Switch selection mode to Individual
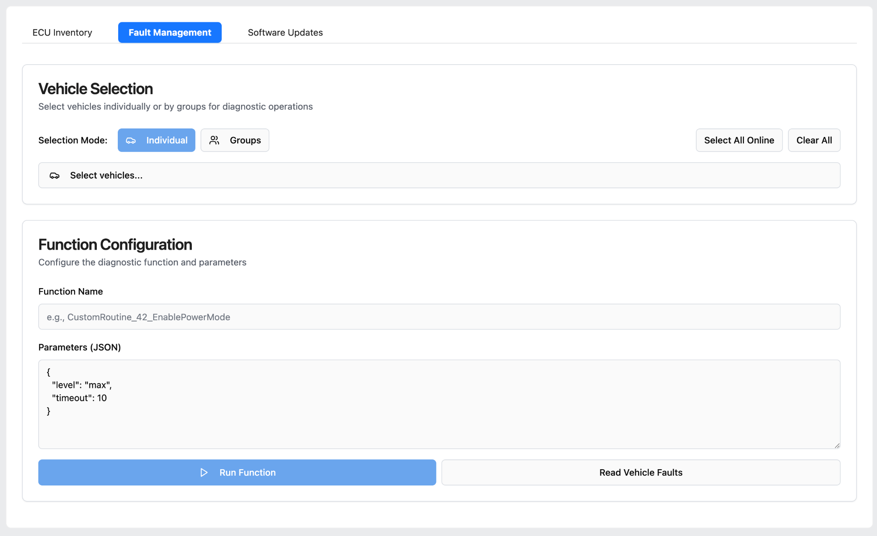Screen dimensions: 877x536 pos(156,140)
